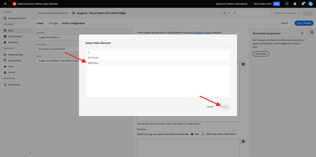The image size is (316, 157).
Task: Click the Secrets lock icon
Action: pos(5,72)
